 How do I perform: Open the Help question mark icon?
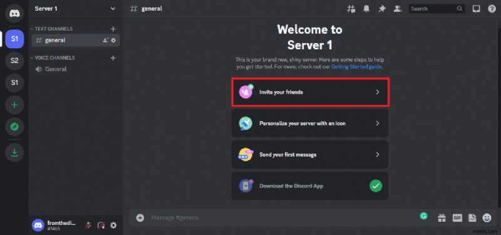492,9
